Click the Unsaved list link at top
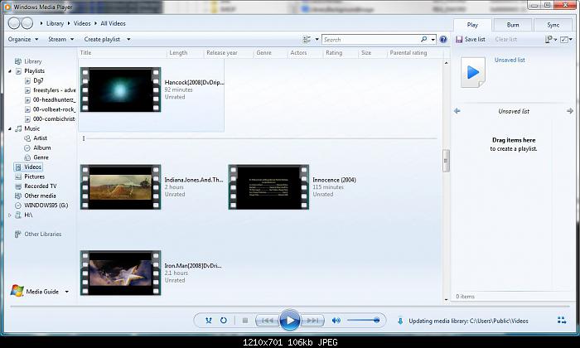The height and width of the screenshot is (348, 580). click(x=510, y=60)
